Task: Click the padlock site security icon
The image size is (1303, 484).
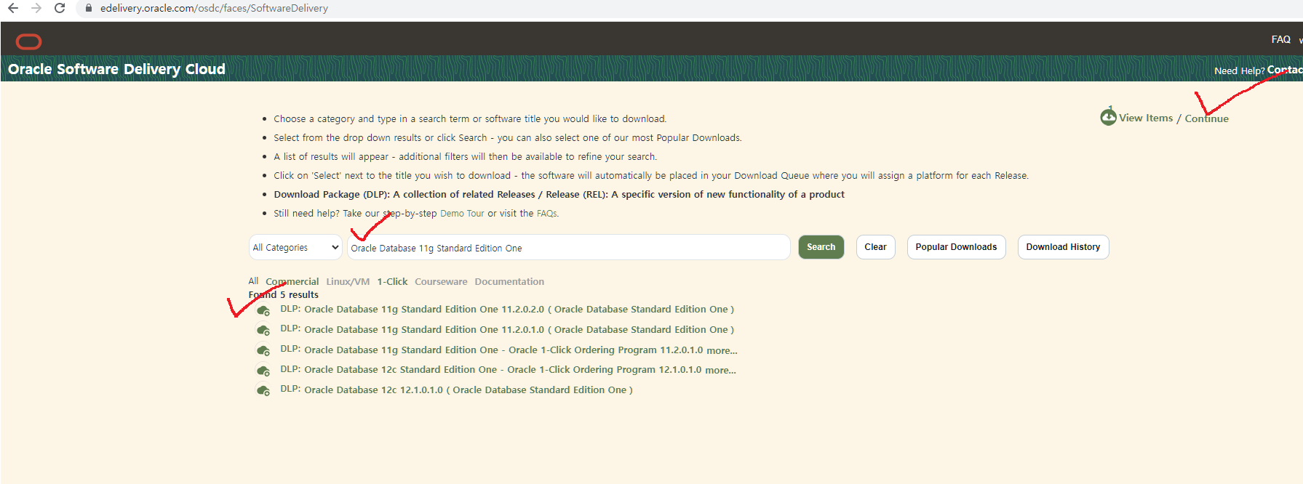Action: click(x=89, y=8)
